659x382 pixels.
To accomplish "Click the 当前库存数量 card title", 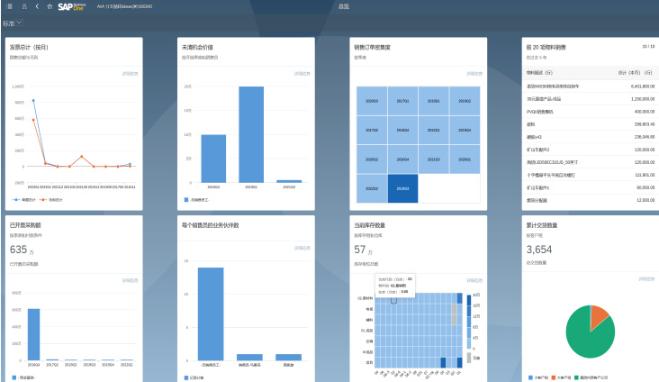I will point(370,225).
